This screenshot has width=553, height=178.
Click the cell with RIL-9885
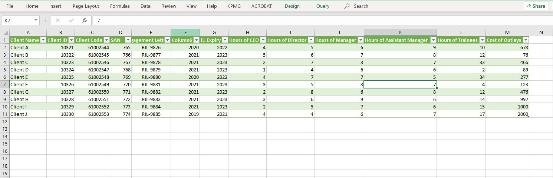pyautogui.click(x=151, y=114)
